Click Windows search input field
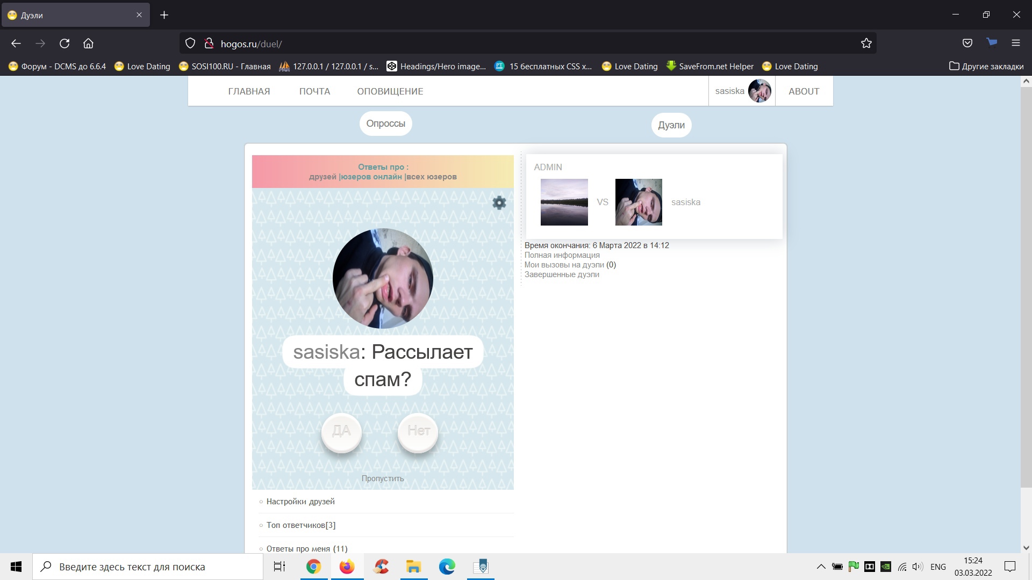The image size is (1032, 580). click(148, 567)
